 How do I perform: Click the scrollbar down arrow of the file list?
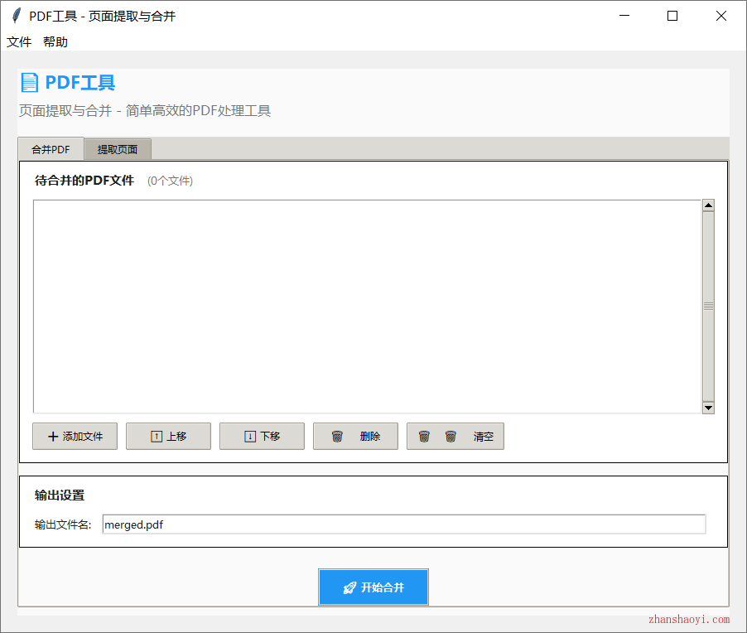coord(708,407)
